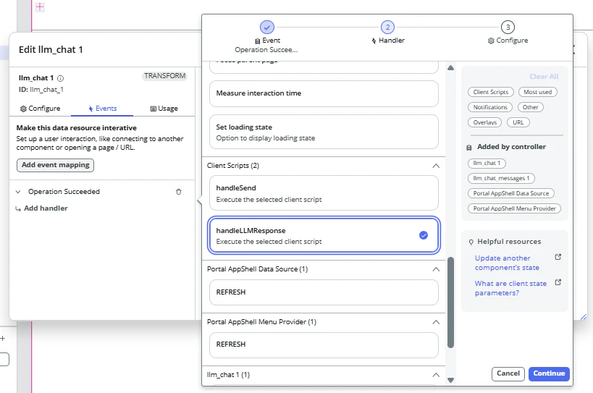Open What are client state parameters link
Viewport: 593px width, 393px height.
point(510,288)
